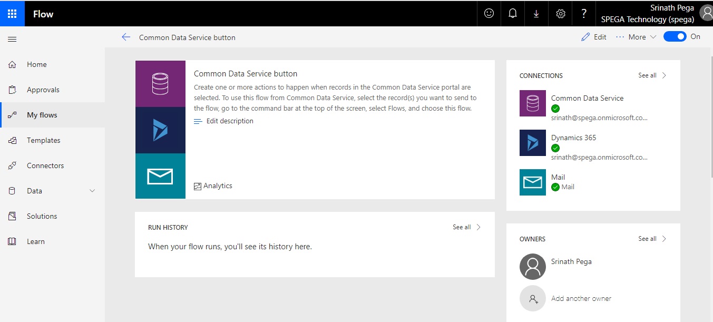The height and width of the screenshot is (322, 713).
Task: Open the user account avatar
Action: (x=706, y=13)
